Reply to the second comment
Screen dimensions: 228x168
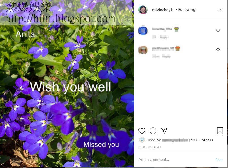pyautogui.click(x=166, y=57)
